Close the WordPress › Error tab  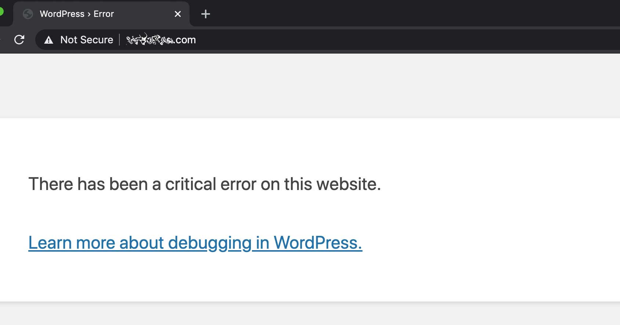178,14
